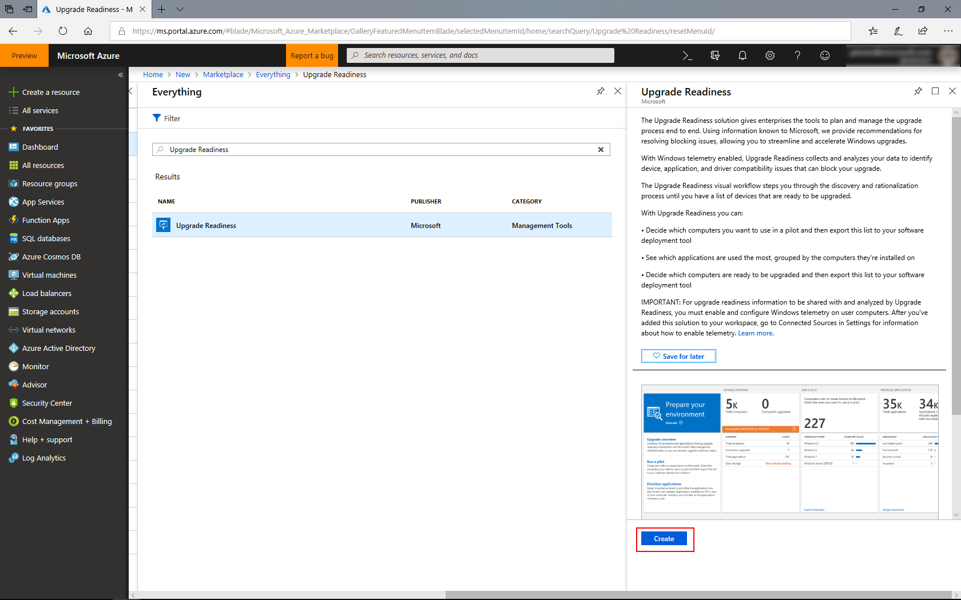Open App Services
Screen dimensions: 961x600
43,202
